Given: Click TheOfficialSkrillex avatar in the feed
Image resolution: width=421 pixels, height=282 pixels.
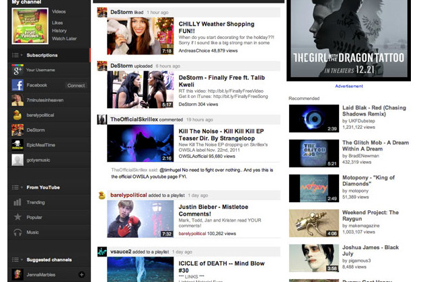Looking at the screenshot, I should click(102, 120).
